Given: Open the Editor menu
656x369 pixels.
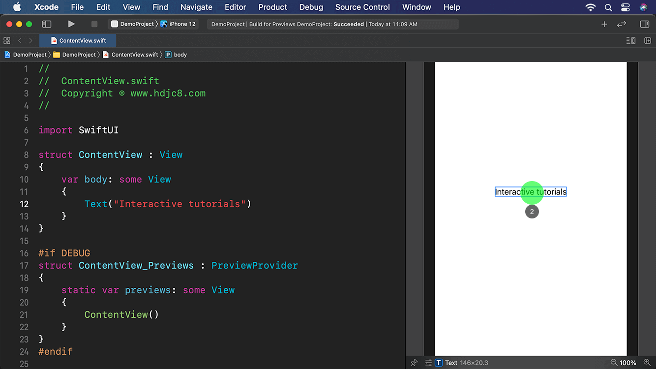Looking at the screenshot, I should [x=235, y=7].
